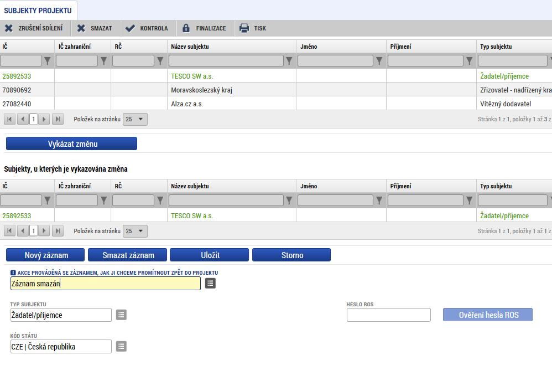Click the Záznam smazán action field
552x365 pixels.
[106, 283]
